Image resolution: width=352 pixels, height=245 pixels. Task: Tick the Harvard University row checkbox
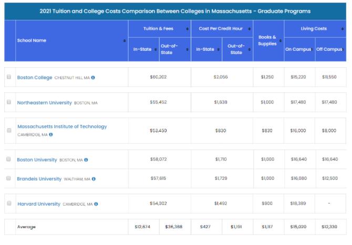(9, 204)
